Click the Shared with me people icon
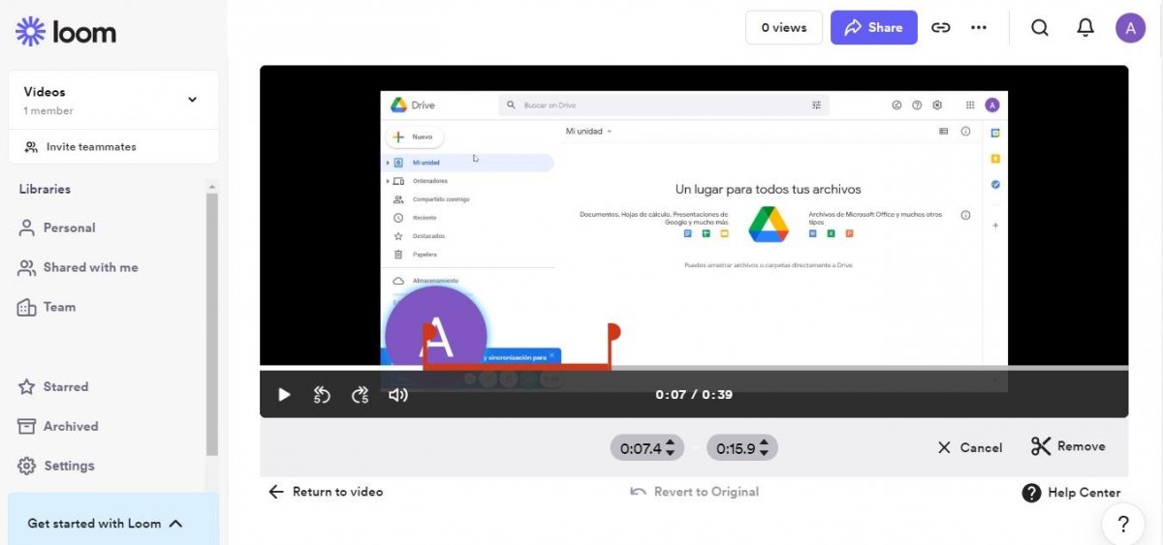This screenshot has height=545, width=1163. [x=26, y=267]
